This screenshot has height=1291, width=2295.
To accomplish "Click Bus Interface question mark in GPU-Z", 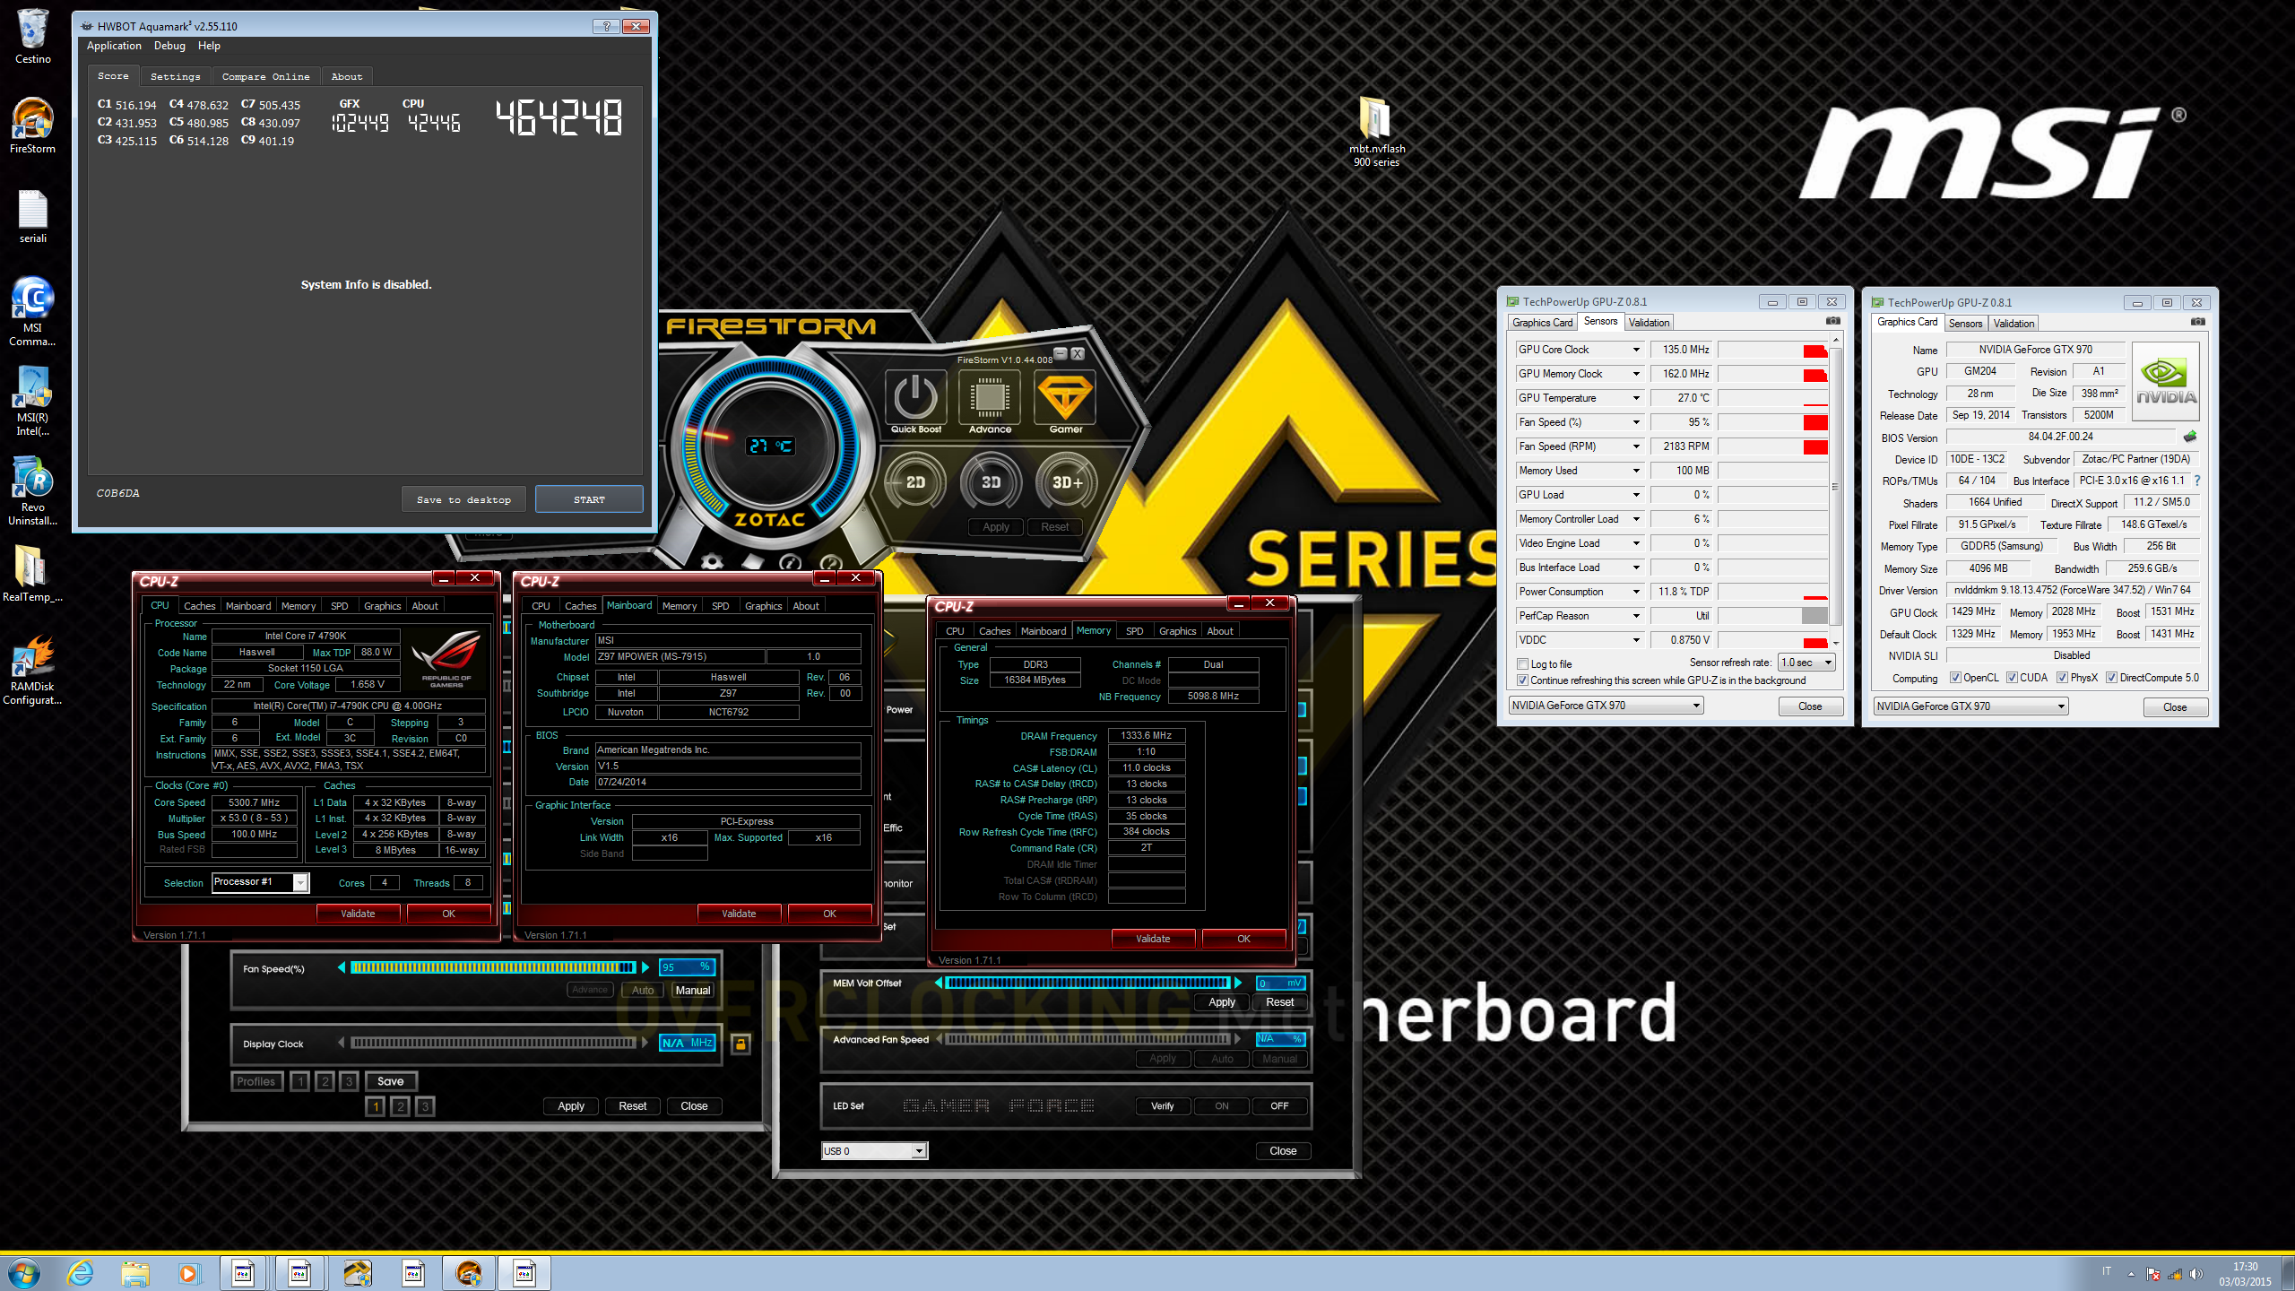I will pyautogui.click(x=2197, y=481).
